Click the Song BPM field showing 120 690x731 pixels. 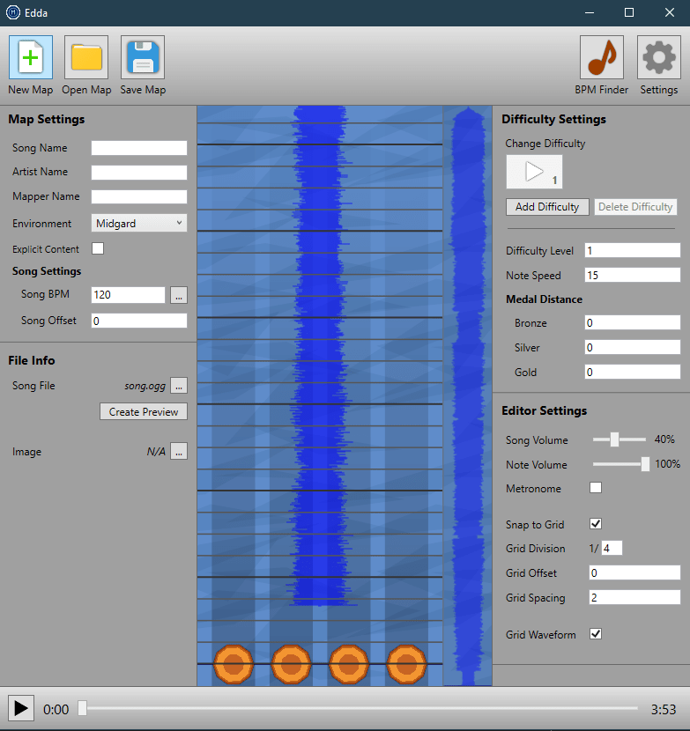pos(129,295)
